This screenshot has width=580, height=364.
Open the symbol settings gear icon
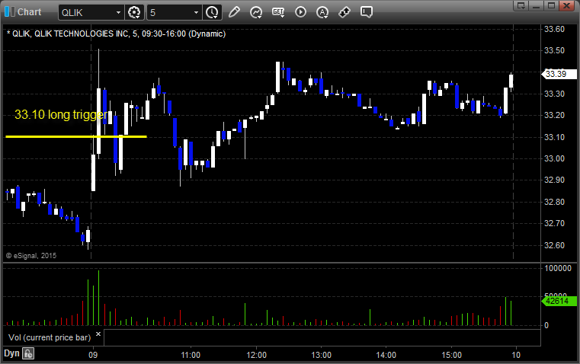(x=135, y=12)
